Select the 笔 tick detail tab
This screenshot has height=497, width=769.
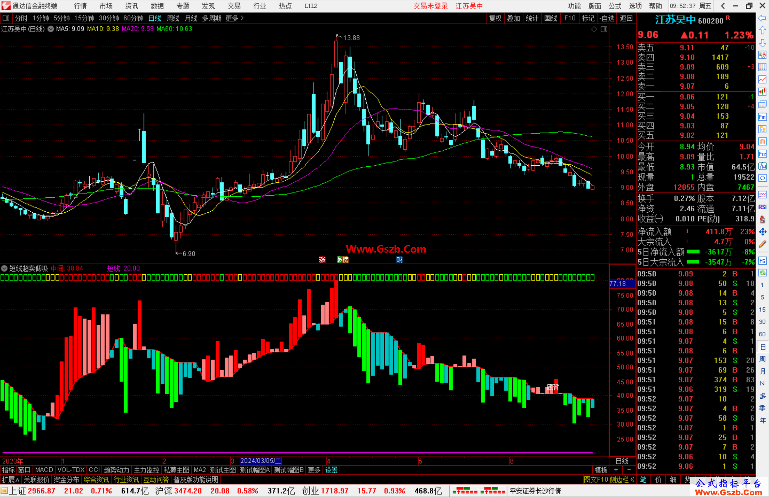643,480
